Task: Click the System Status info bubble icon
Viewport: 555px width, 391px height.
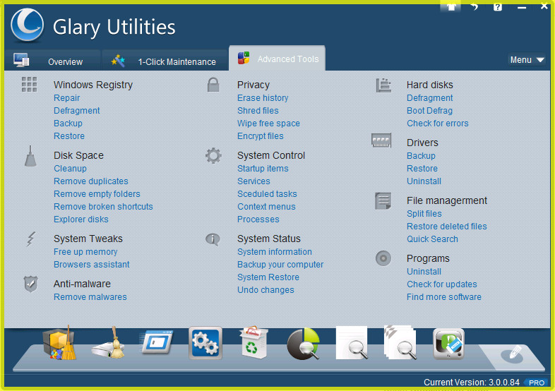Action: [213, 239]
